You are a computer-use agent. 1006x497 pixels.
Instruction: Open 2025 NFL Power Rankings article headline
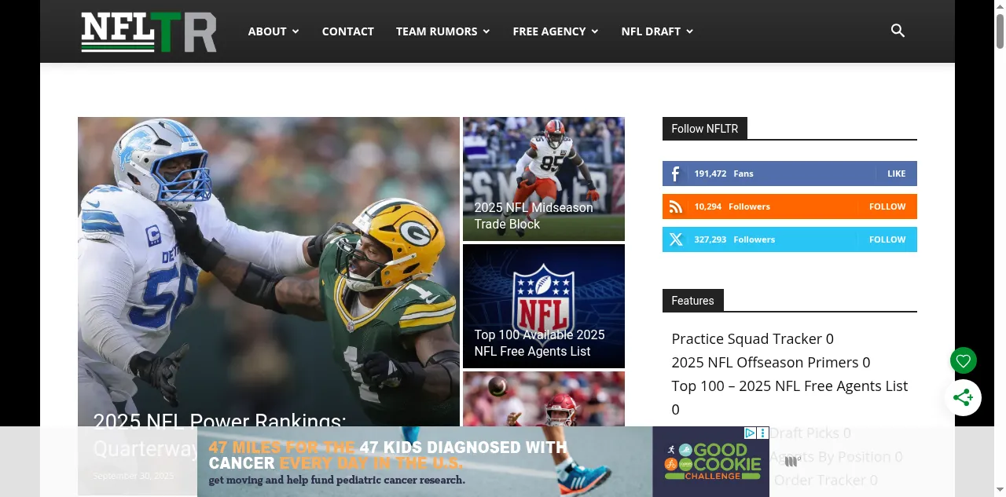click(219, 434)
